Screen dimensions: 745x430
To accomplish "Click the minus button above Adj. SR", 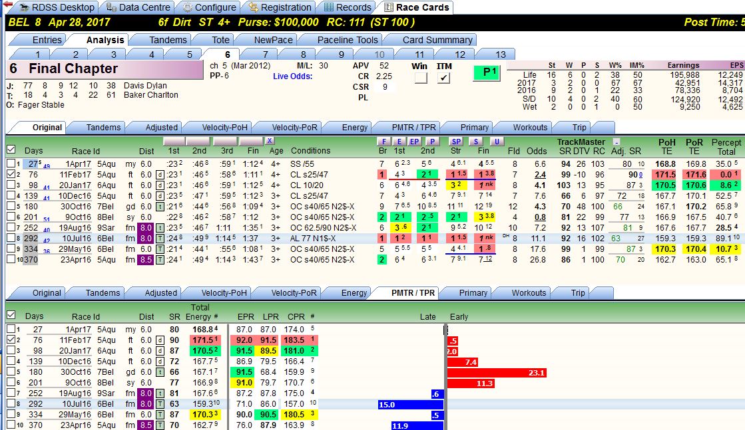I will pos(617,142).
